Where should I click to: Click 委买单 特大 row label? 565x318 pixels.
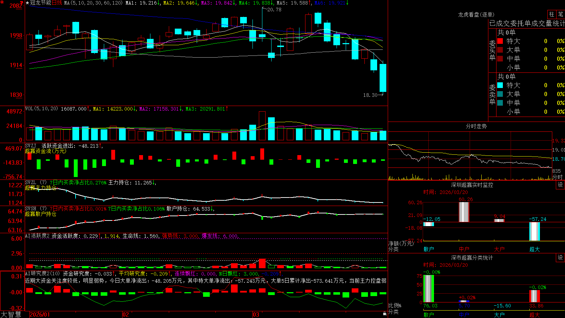pyautogui.click(x=513, y=41)
